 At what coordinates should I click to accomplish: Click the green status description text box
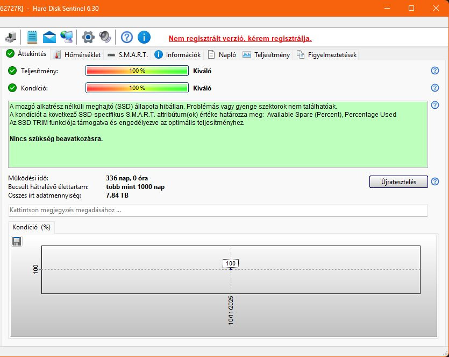click(x=218, y=134)
